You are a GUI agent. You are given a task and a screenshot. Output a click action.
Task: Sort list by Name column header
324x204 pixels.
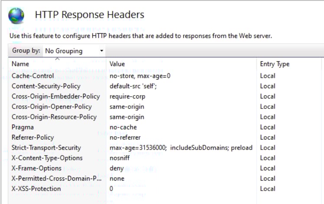20,64
